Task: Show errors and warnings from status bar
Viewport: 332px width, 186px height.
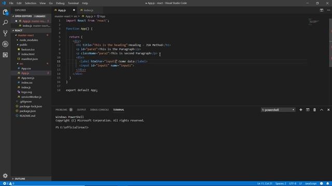Action: point(8,183)
